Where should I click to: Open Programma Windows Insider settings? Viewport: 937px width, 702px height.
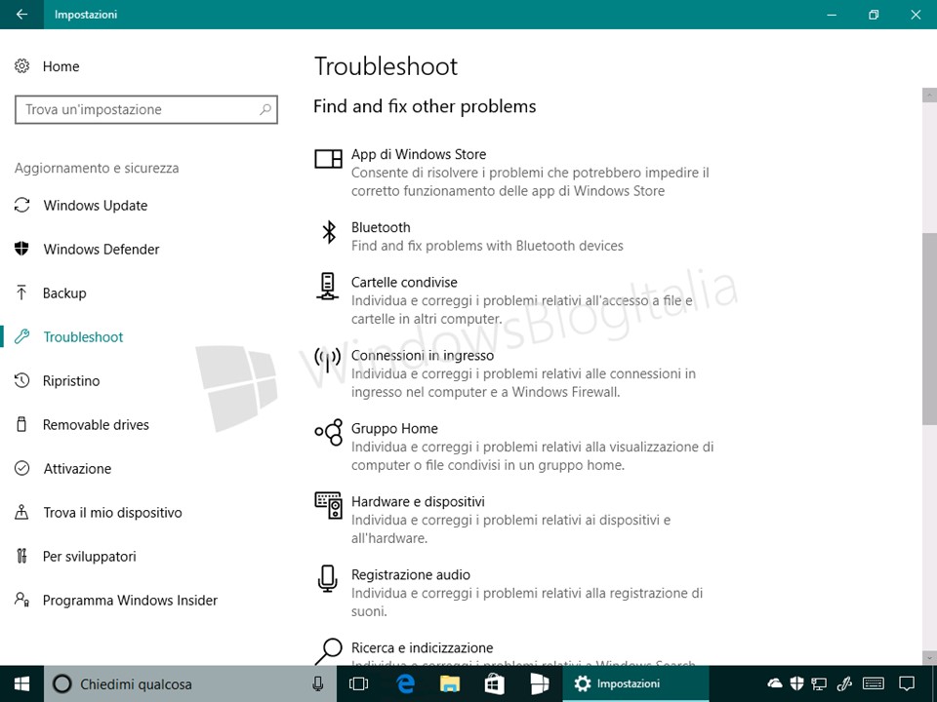pos(130,600)
